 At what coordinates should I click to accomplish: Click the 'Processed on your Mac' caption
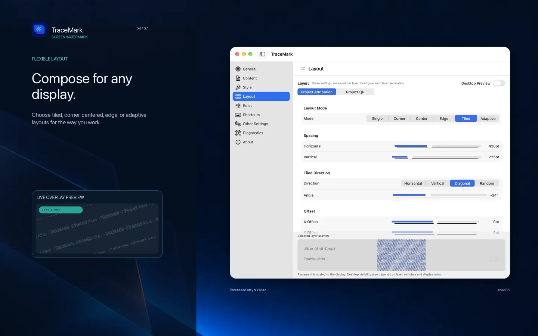tap(248, 290)
